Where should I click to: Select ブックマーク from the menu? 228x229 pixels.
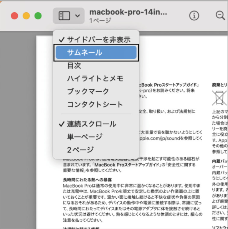point(96,91)
